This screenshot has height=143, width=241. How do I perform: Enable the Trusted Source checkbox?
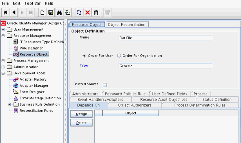pos(105,85)
